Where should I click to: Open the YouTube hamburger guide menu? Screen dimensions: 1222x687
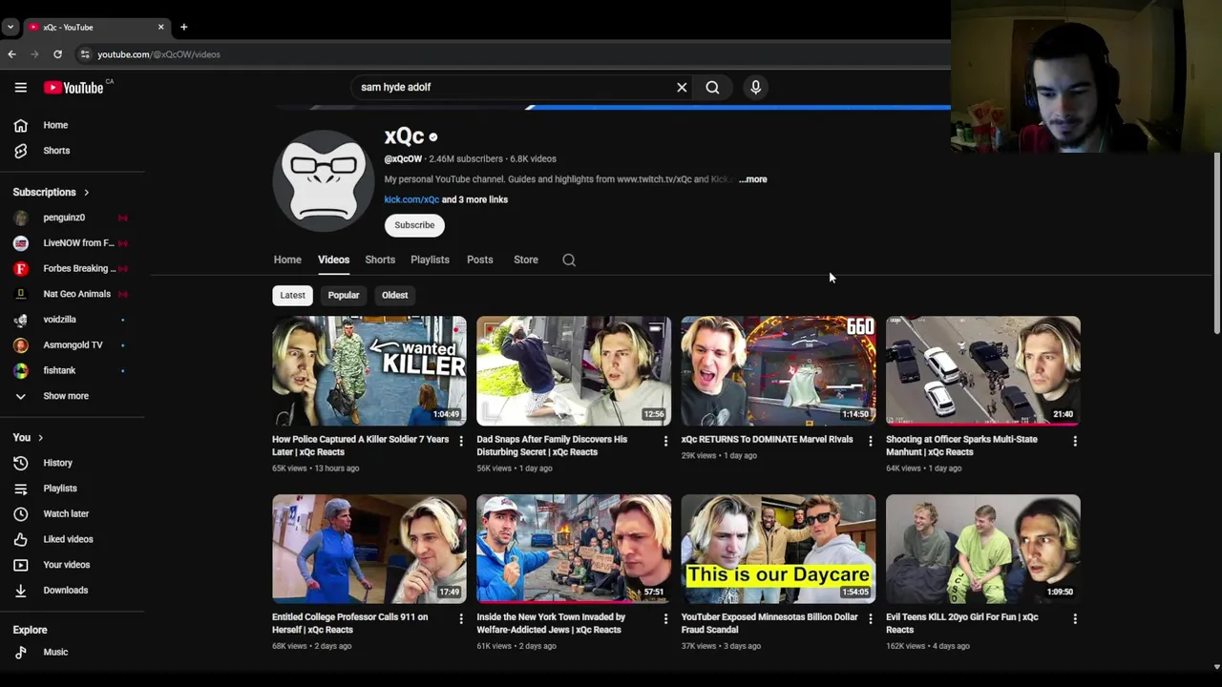tap(20, 87)
